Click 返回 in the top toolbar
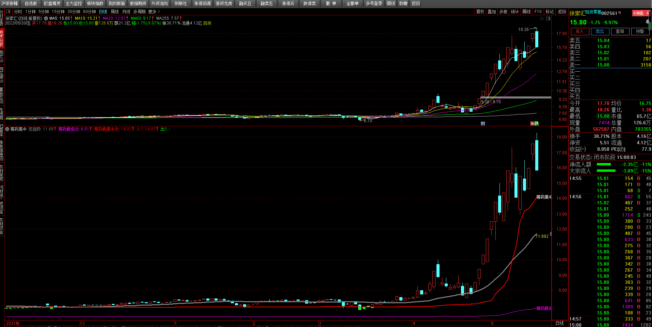Viewport: 652px width, 327px height. (416, 3)
